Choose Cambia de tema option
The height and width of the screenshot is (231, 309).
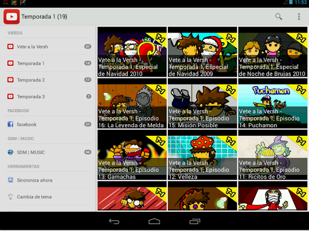(48, 197)
